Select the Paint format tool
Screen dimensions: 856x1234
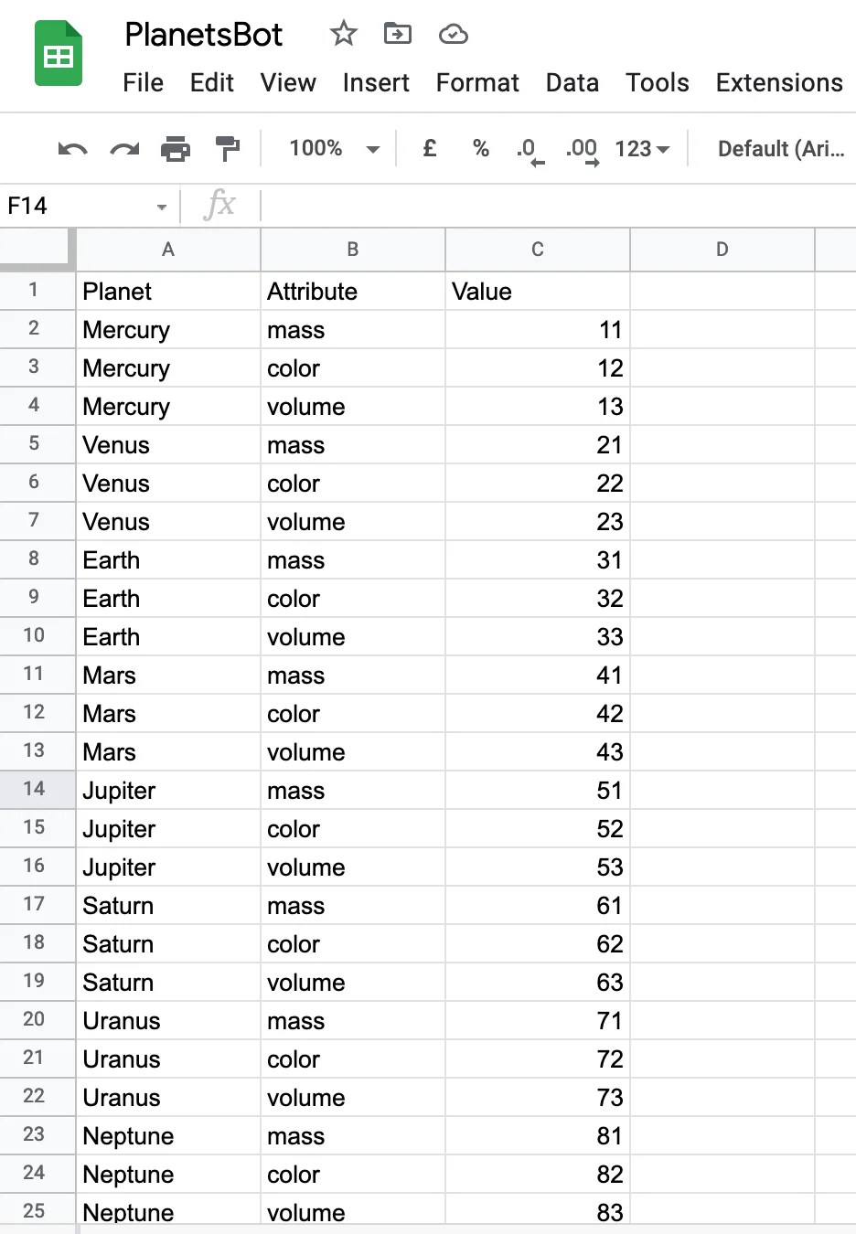pos(227,148)
